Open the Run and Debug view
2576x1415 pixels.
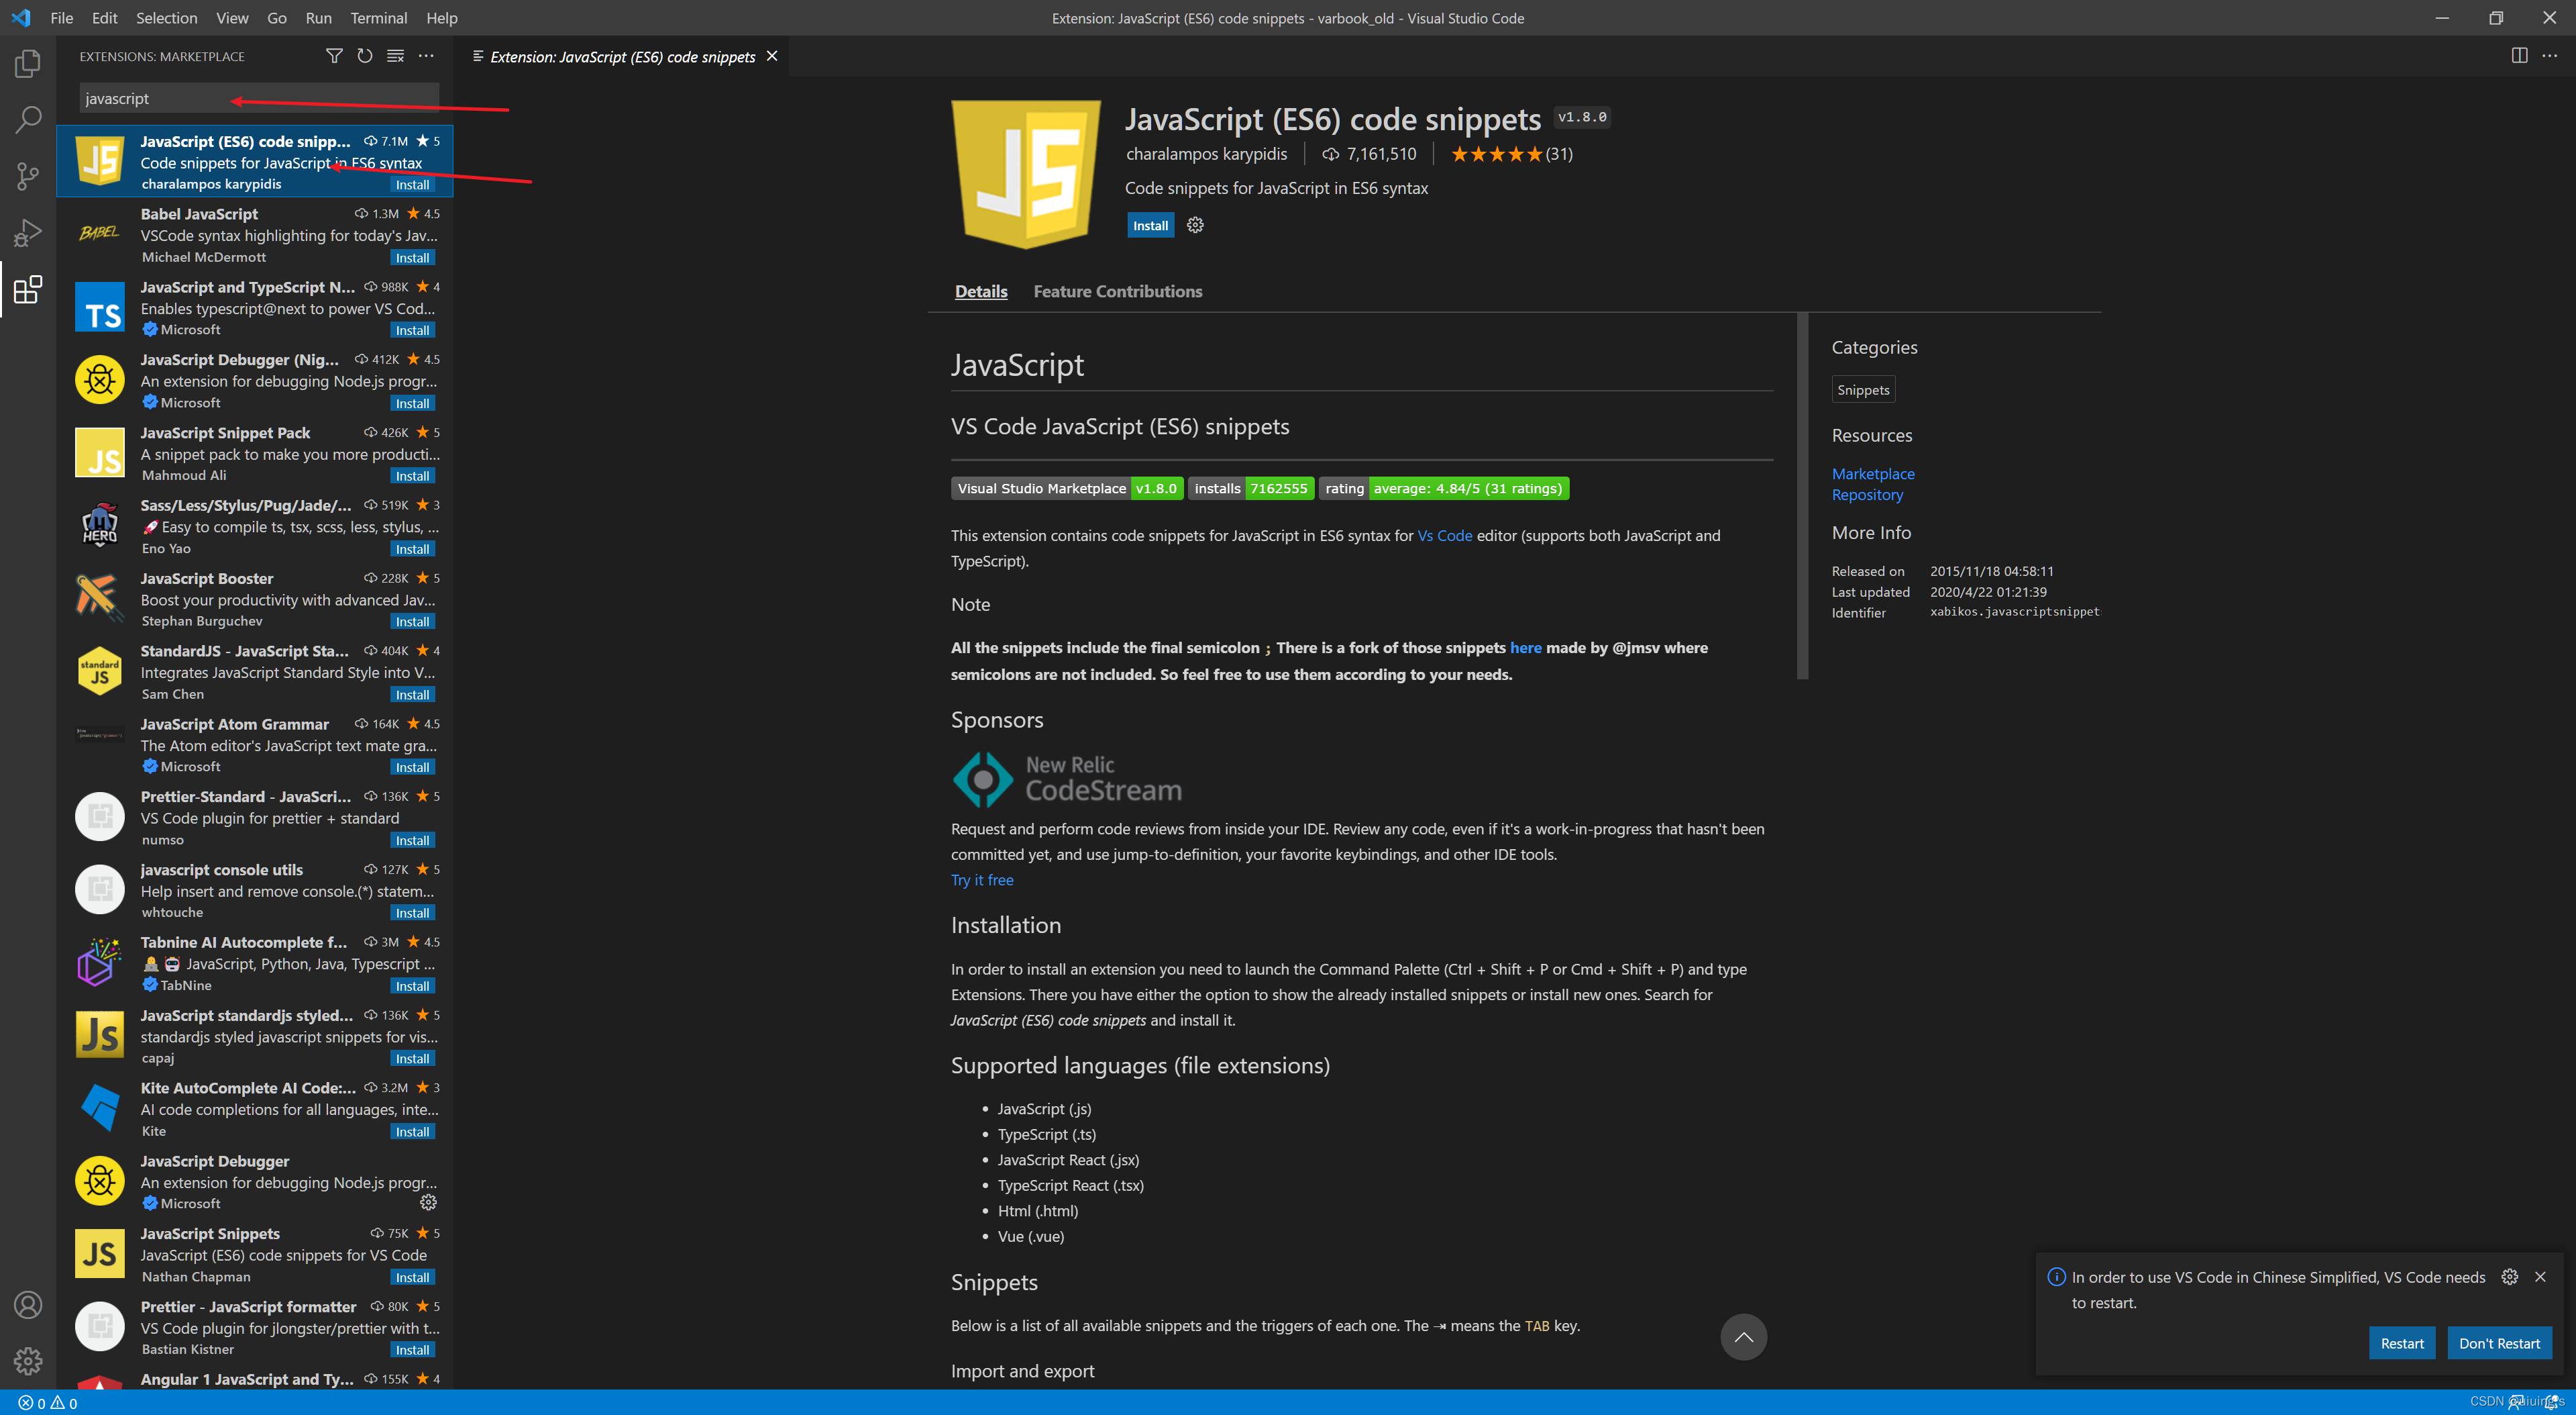pos(28,233)
